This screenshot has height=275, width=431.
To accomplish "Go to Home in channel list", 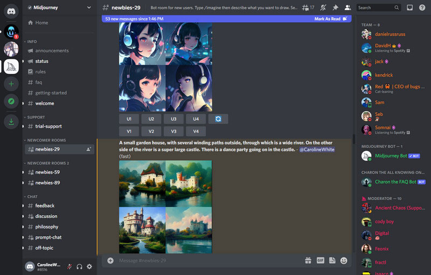I will [x=59, y=23].
